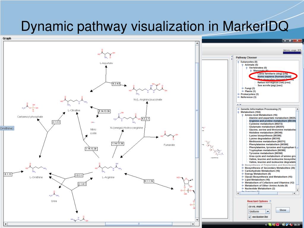Select Rattus norvegicus (rat) [rno]
304x228 pixels.
click(x=274, y=83)
